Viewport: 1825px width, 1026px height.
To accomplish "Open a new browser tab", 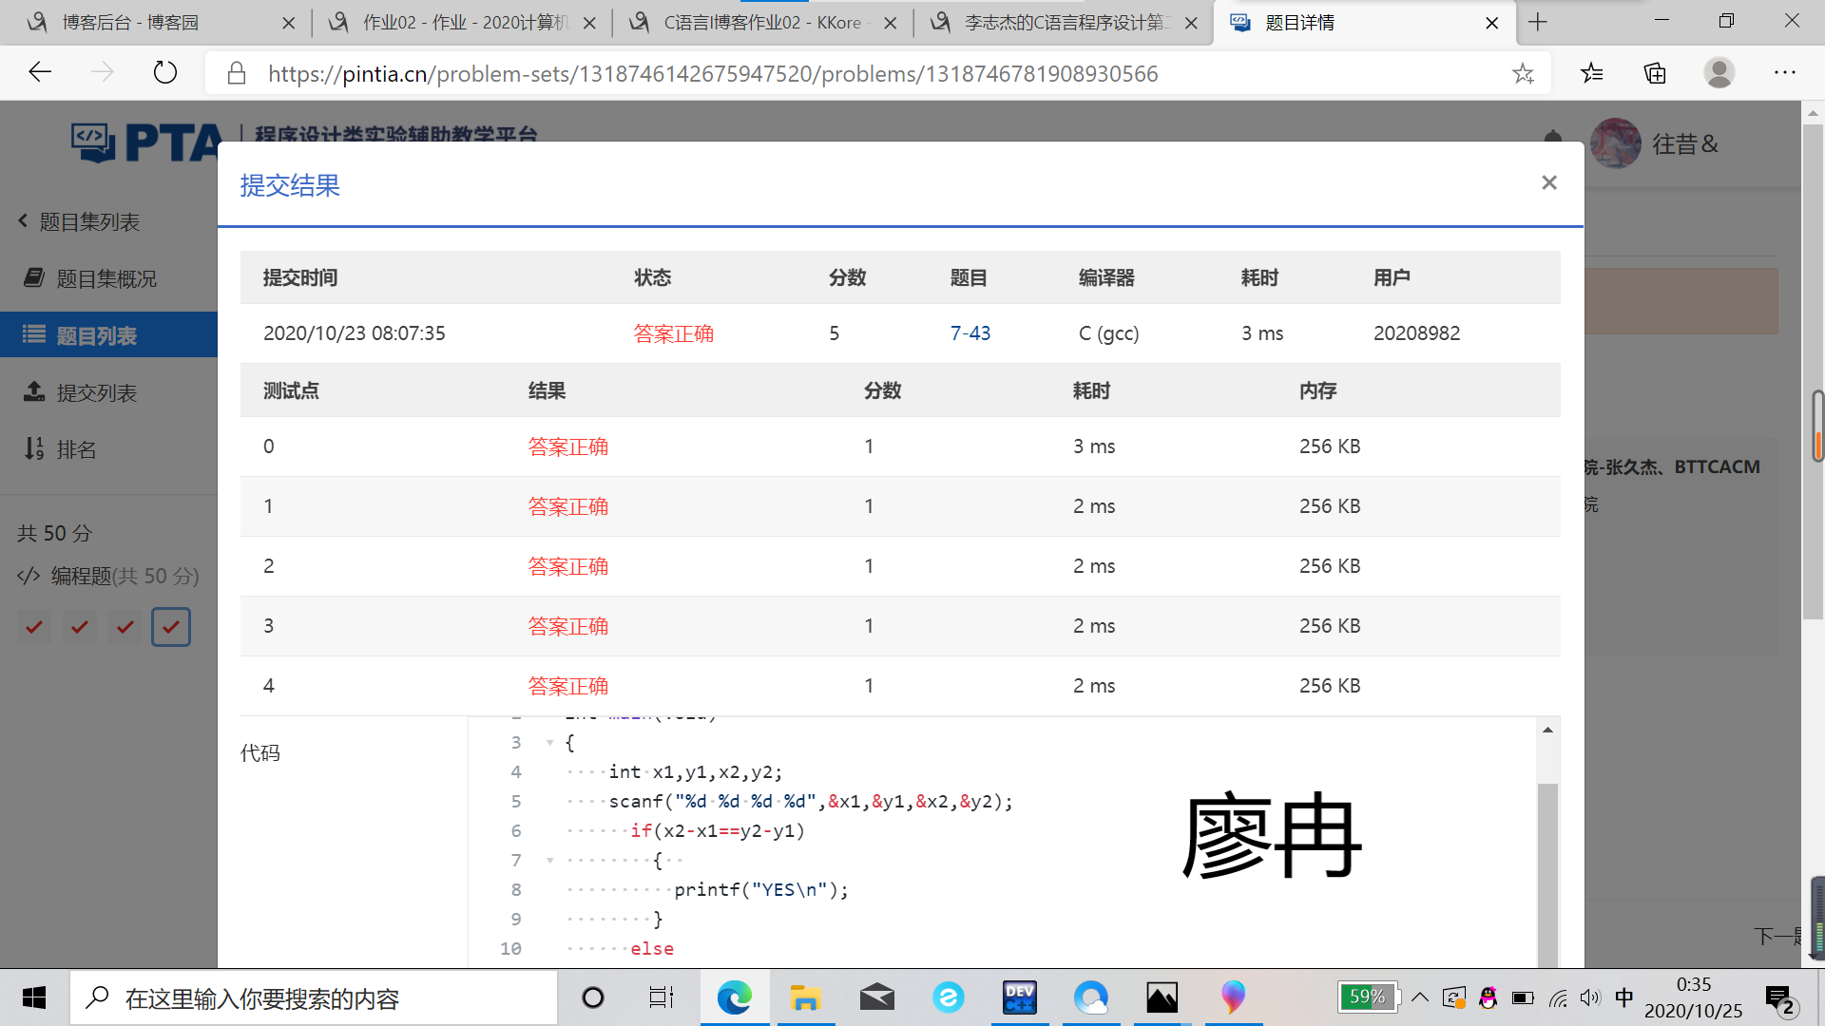I will (x=1538, y=22).
